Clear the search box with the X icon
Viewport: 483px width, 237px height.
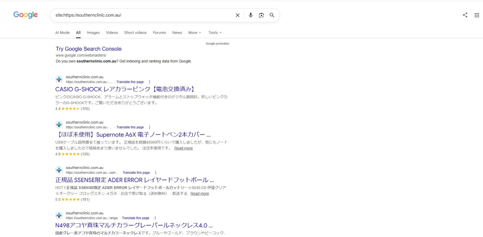[x=238, y=15]
